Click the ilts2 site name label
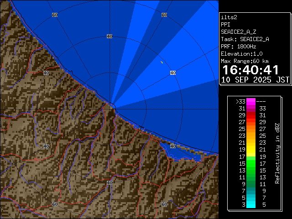The image size is (292, 219). click(230, 17)
